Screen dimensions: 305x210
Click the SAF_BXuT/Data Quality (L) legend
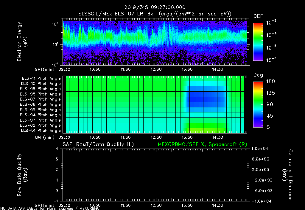pos(98,144)
